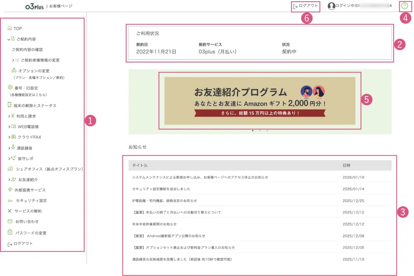This screenshot has height=276, width=414.
Task: Click the phone icon beside 留守レポ
Action: (13, 158)
